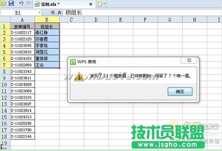This screenshot has height=151, width=222.
Task: Click the redo arrow icon
Action: point(29,4)
